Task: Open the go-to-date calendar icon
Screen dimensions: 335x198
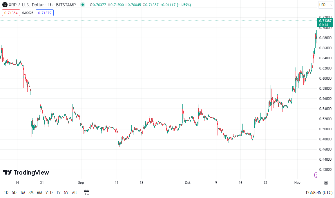Action: [86, 192]
